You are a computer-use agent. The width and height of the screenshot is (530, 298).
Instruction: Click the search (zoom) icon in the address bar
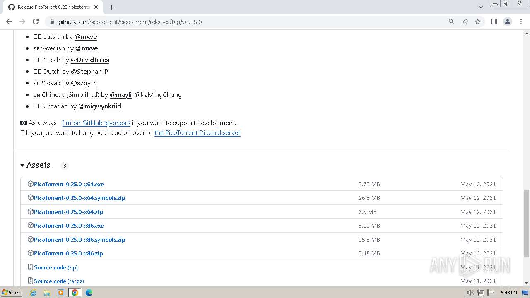click(x=451, y=22)
